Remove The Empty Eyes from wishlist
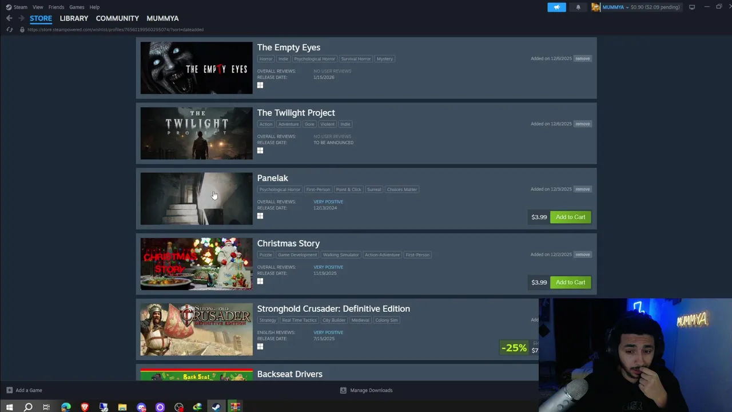This screenshot has width=732, height=412. coord(582,58)
